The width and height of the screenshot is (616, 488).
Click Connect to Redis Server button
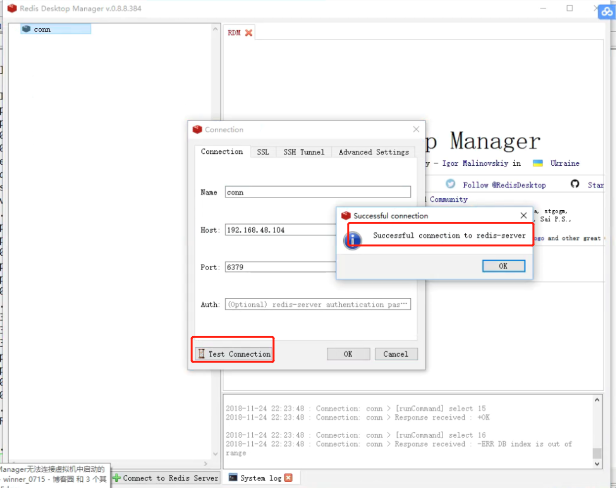166,478
